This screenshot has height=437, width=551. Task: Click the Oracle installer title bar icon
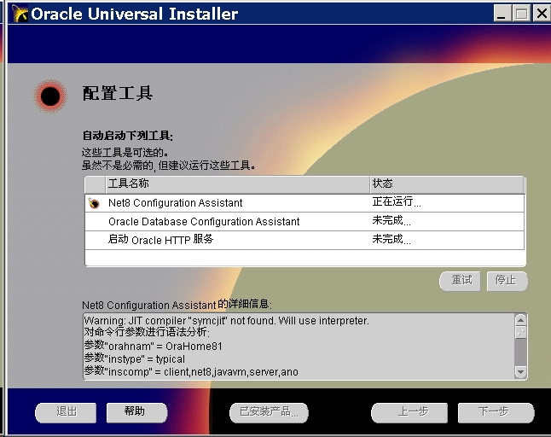[x=20, y=14]
